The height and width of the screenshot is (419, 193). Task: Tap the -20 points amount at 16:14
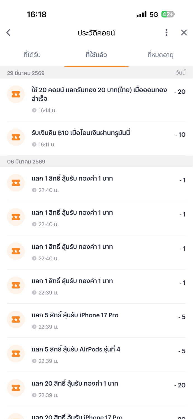tap(180, 92)
